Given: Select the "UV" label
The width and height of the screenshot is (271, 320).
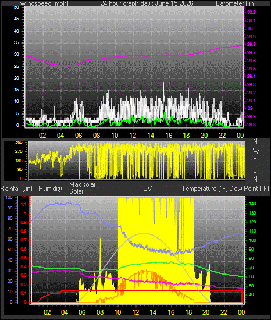Looking at the screenshot, I should coord(148,188).
